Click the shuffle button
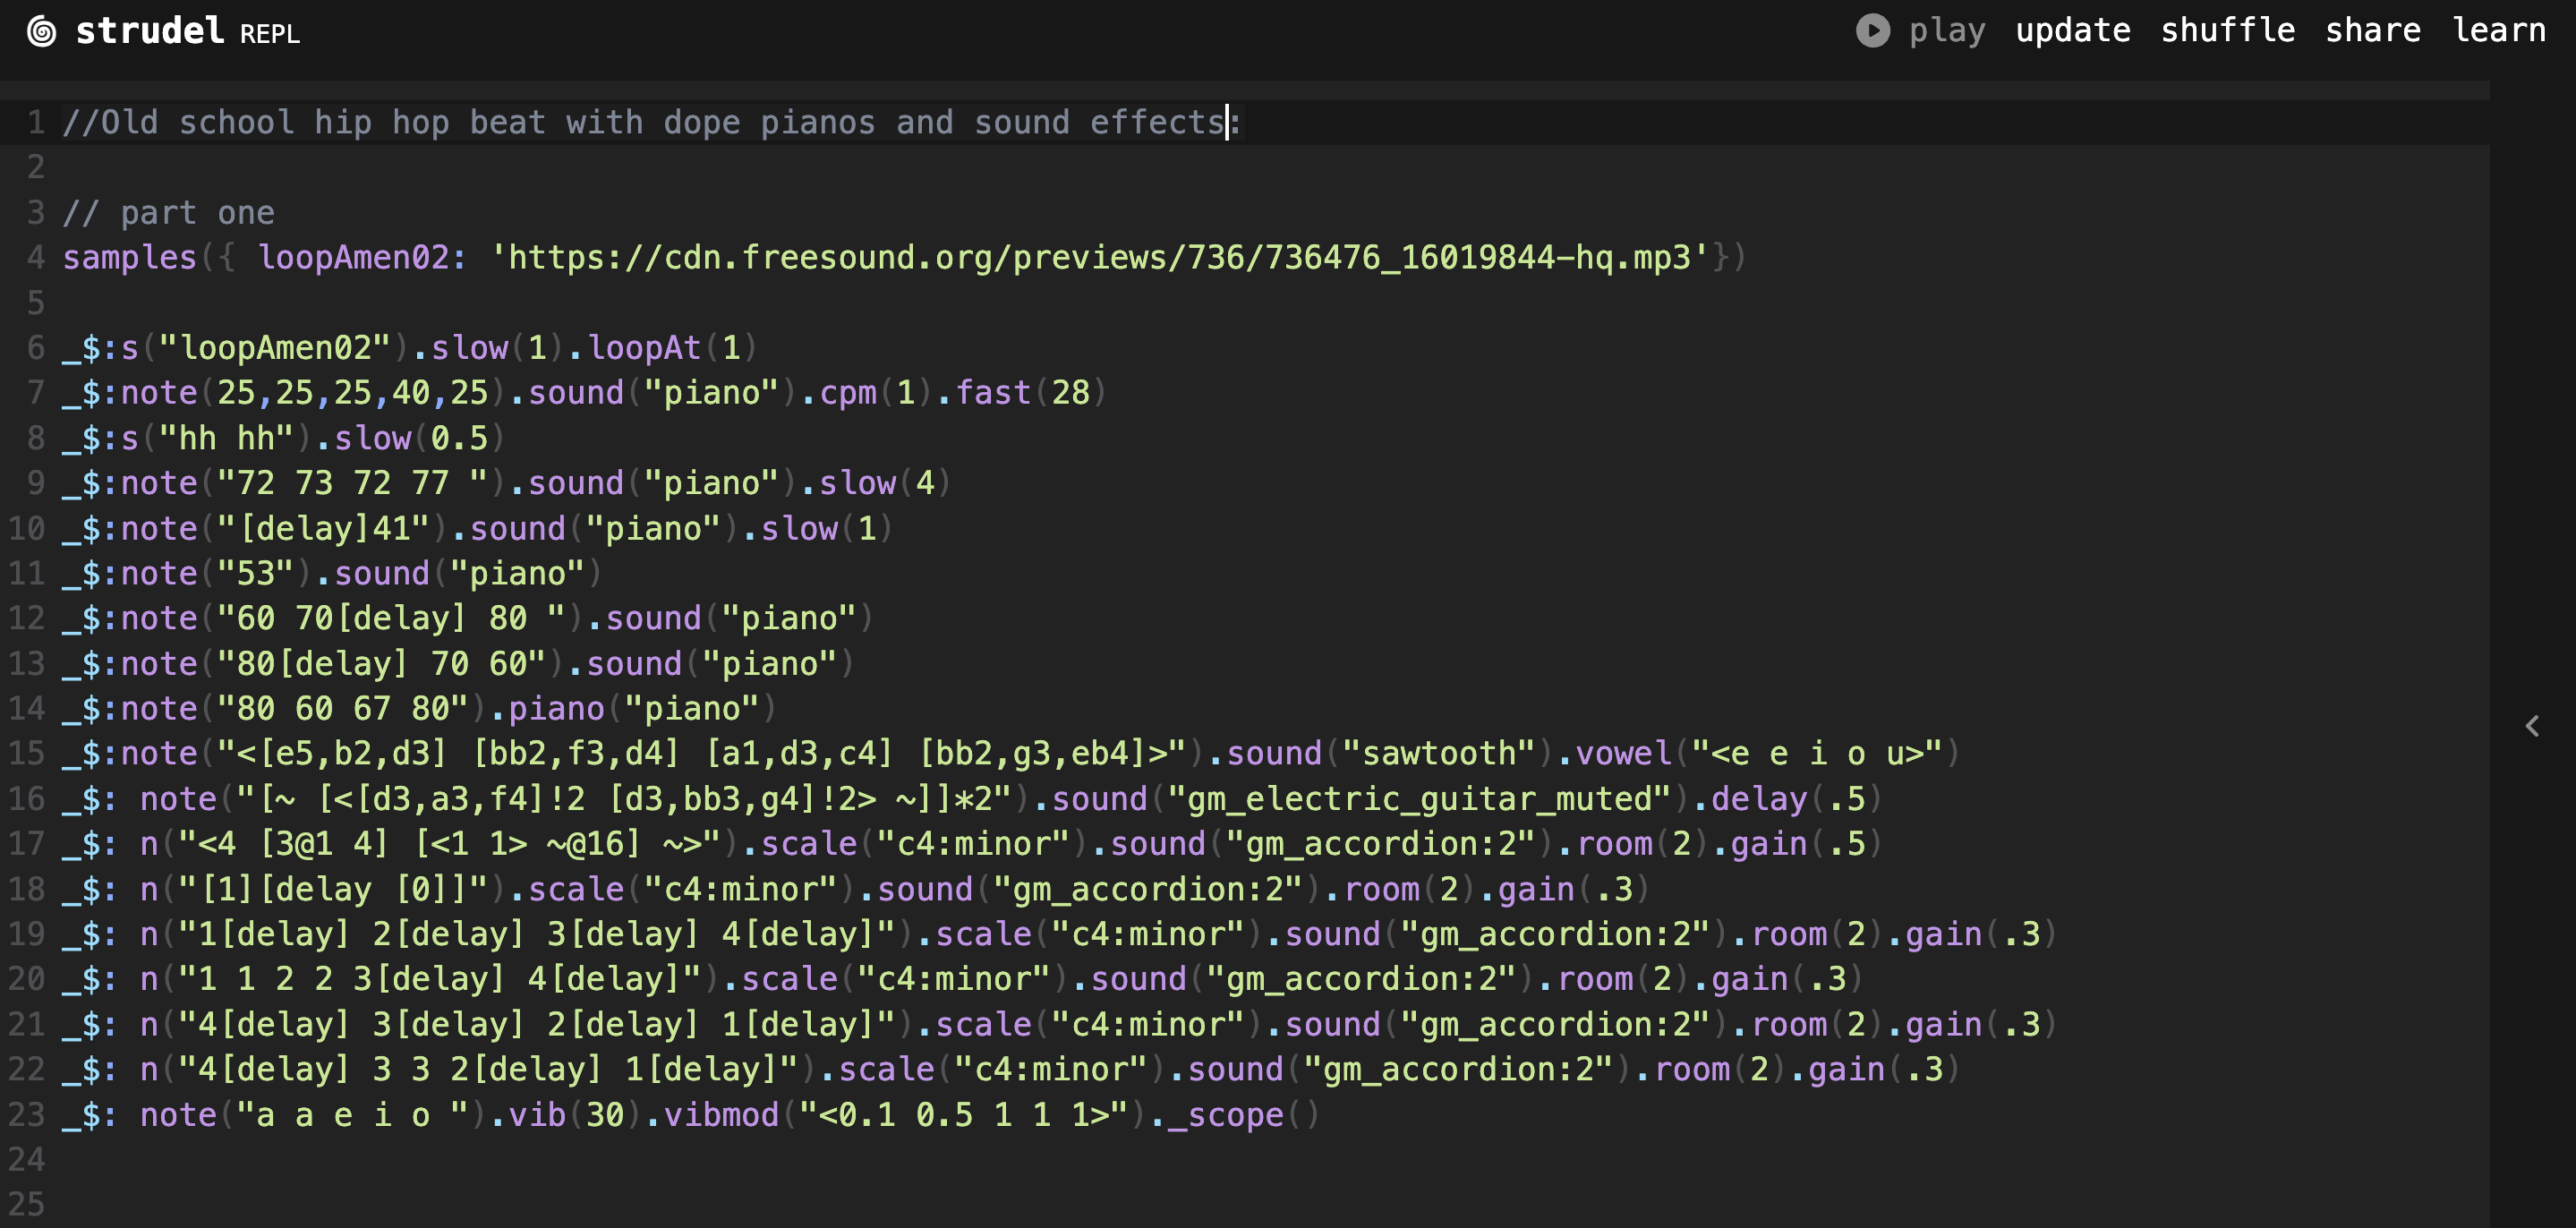Viewport: 2576px width, 1228px height. [2227, 30]
